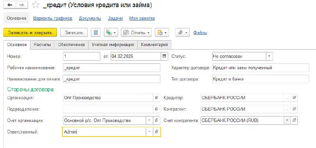The height and width of the screenshot is (148, 316).
Task: Click the Организация field with Опт Производство
Action: (108, 98)
